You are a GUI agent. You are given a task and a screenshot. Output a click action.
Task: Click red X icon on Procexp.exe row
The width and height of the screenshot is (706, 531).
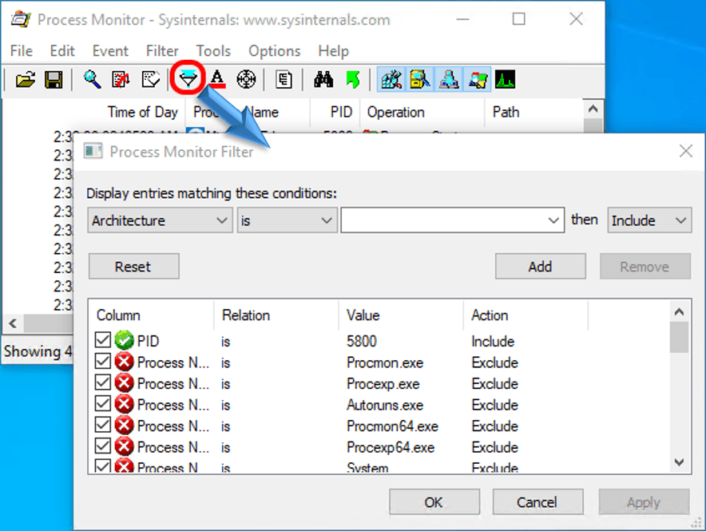point(124,383)
